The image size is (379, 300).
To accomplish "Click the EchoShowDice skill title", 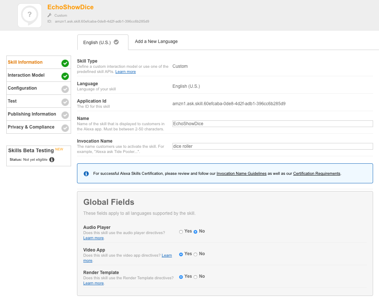I will (70, 7).
